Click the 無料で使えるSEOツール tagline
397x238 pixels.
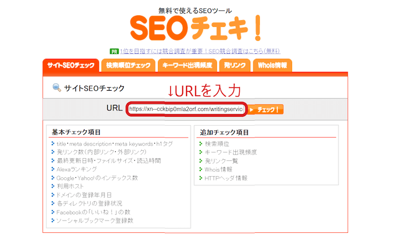point(195,11)
